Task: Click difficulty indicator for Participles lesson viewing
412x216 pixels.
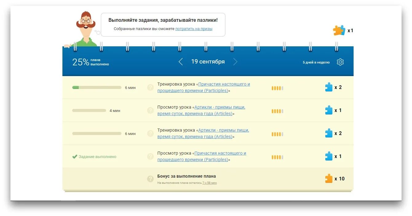Action: tap(277, 157)
